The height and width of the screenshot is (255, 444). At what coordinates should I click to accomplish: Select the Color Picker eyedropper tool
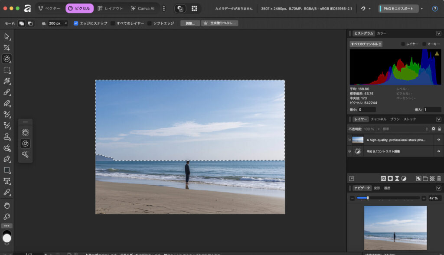click(x=7, y=192)
